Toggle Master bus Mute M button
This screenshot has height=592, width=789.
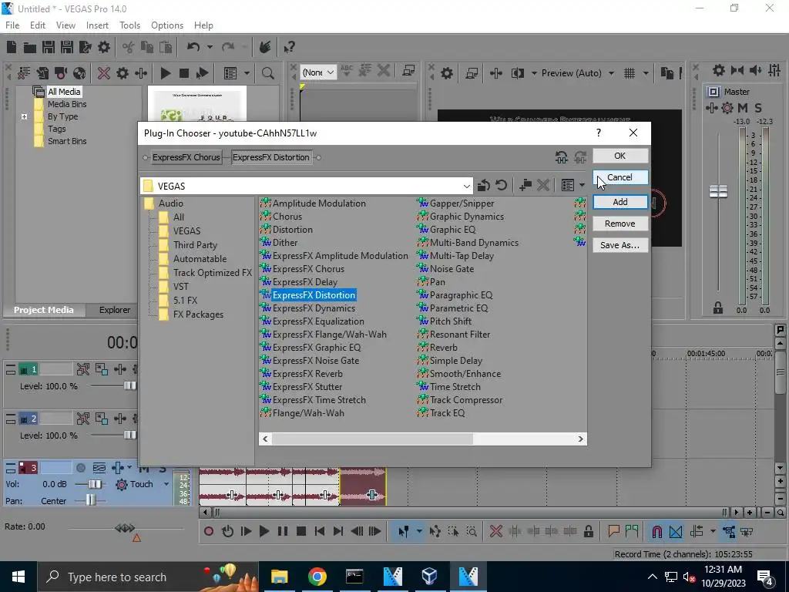742,108
